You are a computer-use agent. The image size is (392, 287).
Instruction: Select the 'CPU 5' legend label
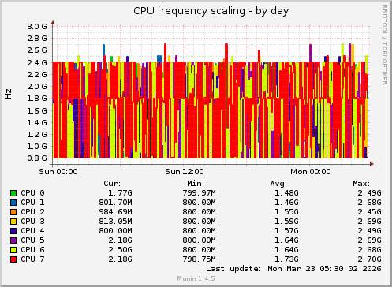(32, 240)
